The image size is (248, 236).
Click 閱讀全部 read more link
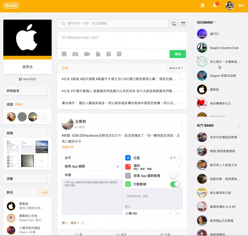(68, 147)
